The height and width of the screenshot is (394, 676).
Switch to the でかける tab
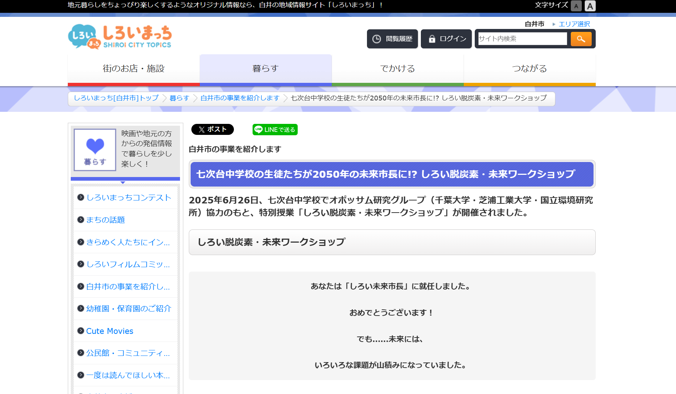[x=397, y=69]
